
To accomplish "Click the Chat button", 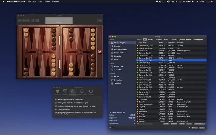I will [x=182, y=124].
